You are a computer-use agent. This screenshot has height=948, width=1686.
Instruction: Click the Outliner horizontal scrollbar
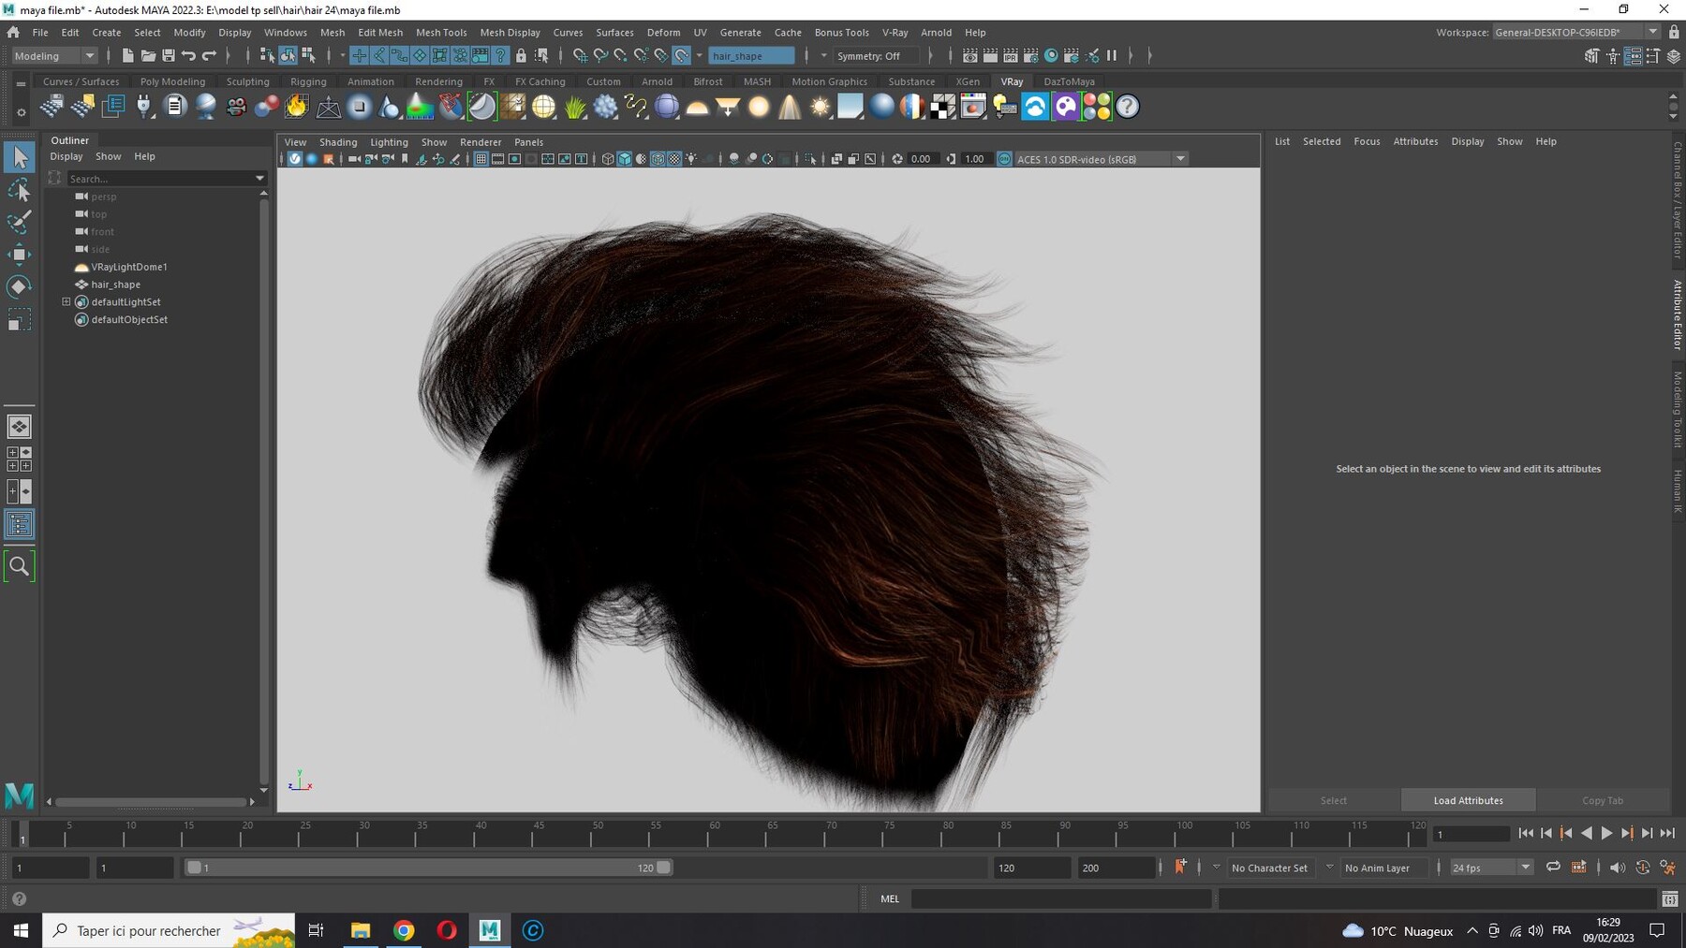[151, 802]
